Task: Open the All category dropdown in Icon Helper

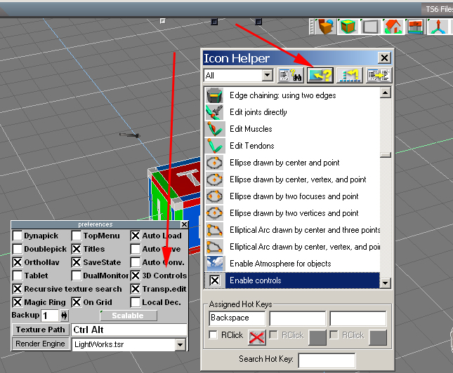Action: click(x=268, y=76)
